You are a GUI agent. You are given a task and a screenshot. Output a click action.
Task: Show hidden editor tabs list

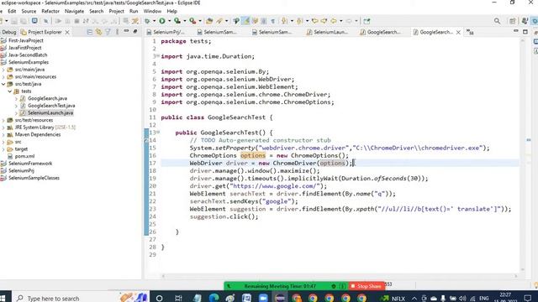470,32
